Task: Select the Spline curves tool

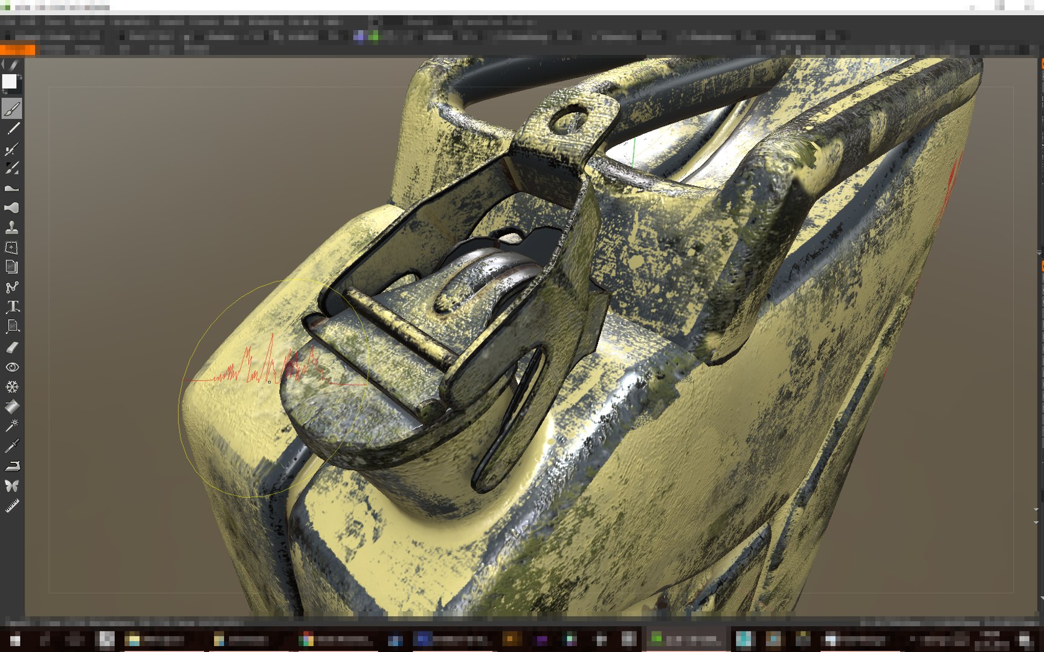Action: click(x=12, y=287)
